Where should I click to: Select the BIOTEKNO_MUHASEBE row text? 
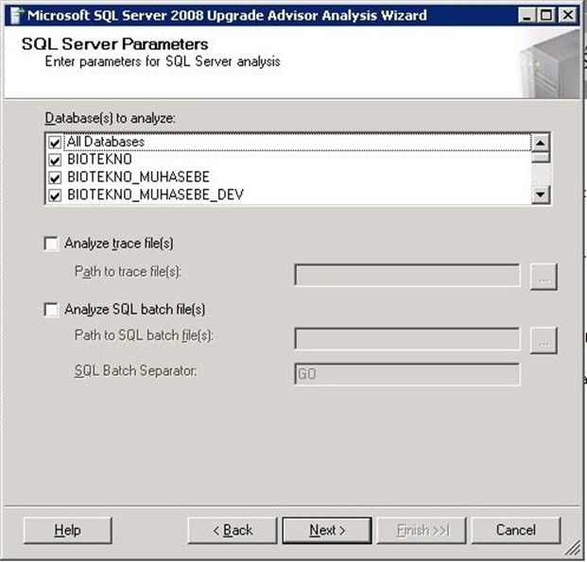click(x=139, y=178)
